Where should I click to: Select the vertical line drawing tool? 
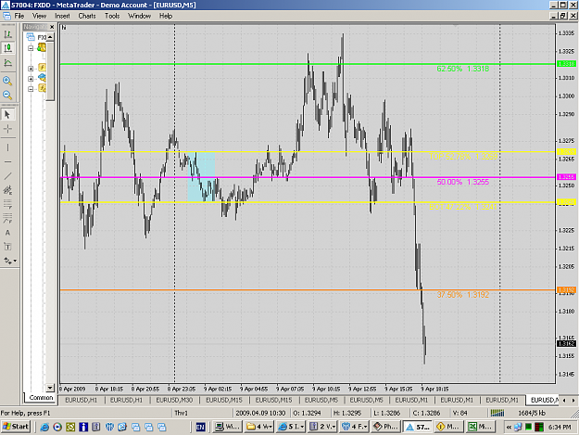[7, 147]
